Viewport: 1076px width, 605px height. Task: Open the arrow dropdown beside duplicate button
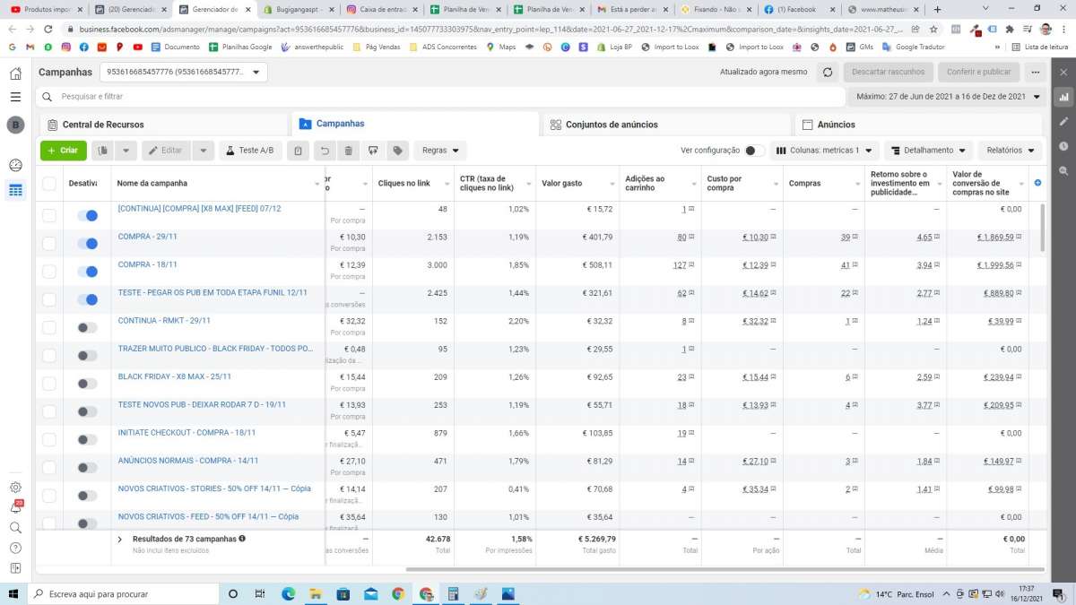coord(126,151)
